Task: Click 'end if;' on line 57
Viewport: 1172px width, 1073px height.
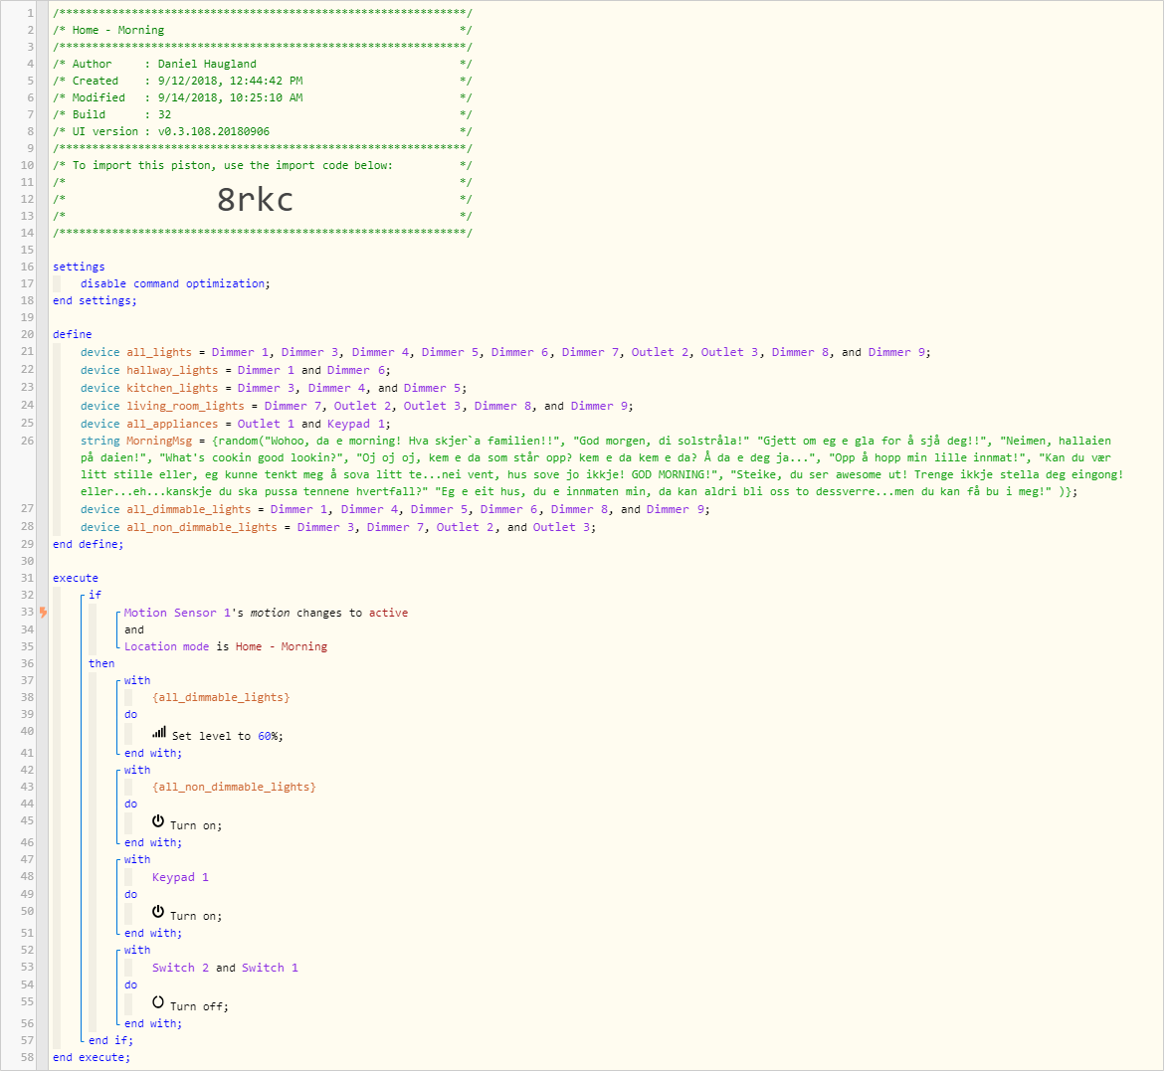Action: click(110, 1041)
